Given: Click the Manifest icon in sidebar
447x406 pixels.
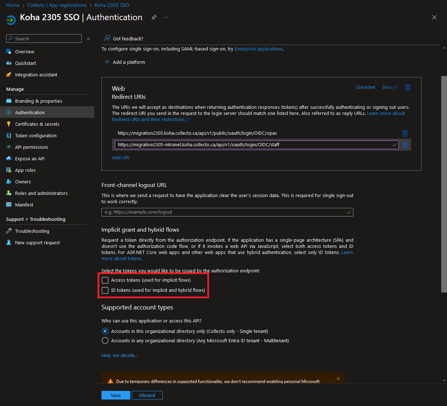Looking at the screenshot, I should point(9,205).
